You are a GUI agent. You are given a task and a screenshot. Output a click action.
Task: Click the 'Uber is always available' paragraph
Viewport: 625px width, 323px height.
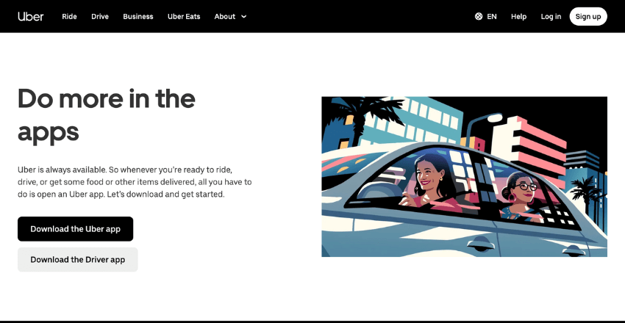coord(135,182)
